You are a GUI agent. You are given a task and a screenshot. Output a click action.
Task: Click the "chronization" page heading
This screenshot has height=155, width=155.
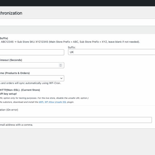(11, 13)
